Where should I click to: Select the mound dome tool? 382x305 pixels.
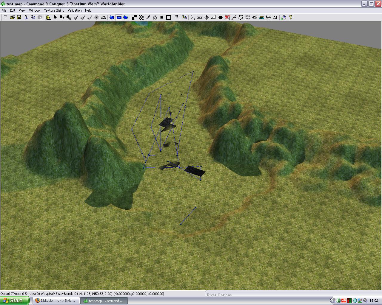pos(103,18)
